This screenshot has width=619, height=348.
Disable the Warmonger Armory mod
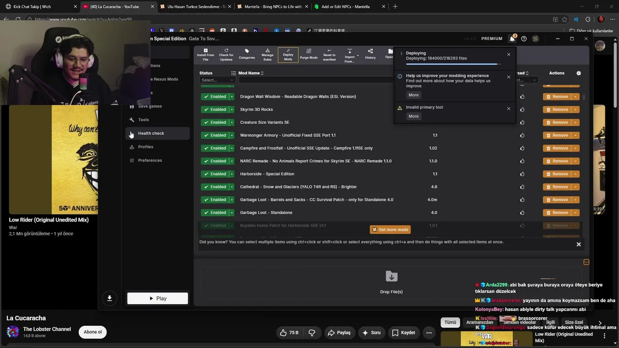click(215, 135)
